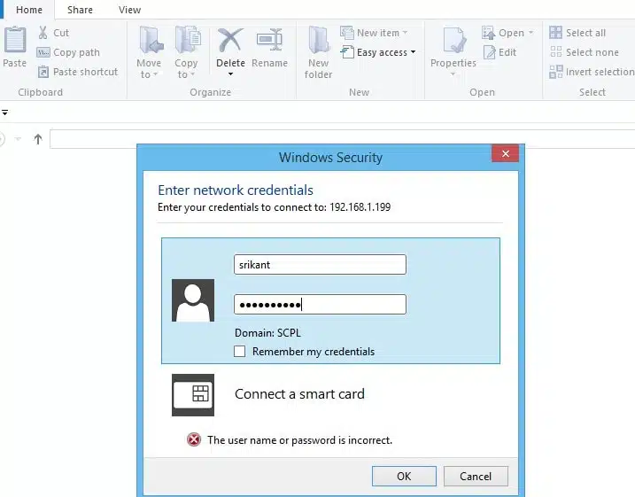Click the New item icon
The image size is (635, 497).
(x=346, y=33)
